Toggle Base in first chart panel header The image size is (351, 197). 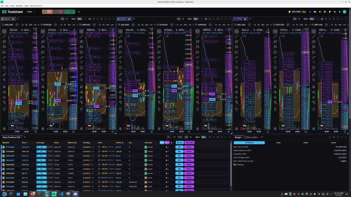point(73,19)
